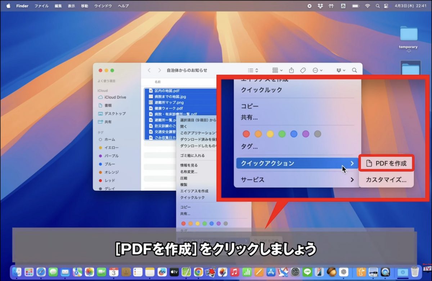The height and width of the screenshot is (281, 432).
Task: Choose ゴミ箱に入れる in the context menu
Action: (x=193, y=156)
